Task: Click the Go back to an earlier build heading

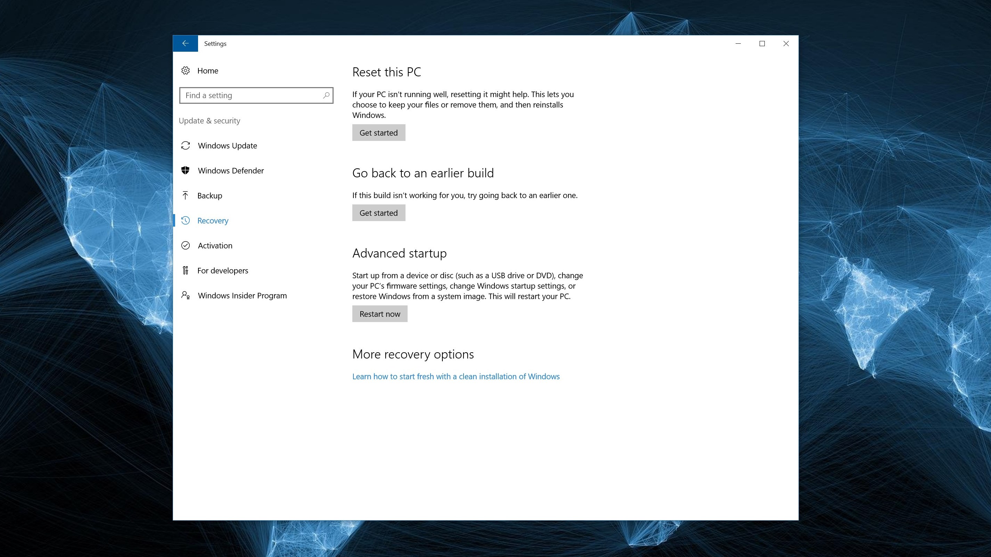Action: click(x=423, y=173)
